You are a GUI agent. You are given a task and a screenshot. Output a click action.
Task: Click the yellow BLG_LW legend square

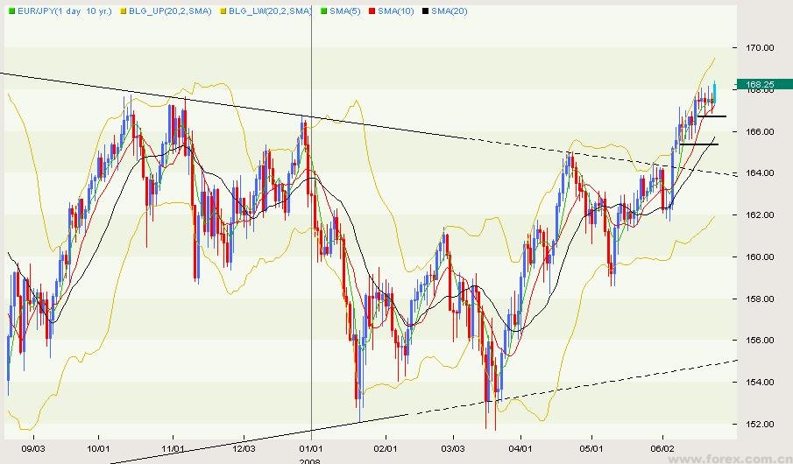pyautogui.click(x=222, y=11)
